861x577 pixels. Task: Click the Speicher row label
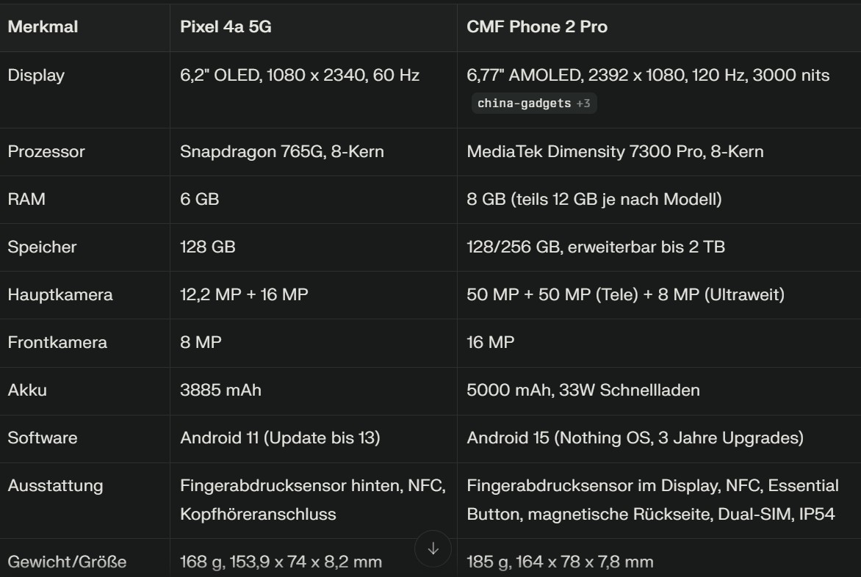click(42, 247)
